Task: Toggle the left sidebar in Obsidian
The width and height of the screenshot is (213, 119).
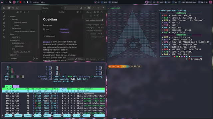Action: (x=4, y=8)
